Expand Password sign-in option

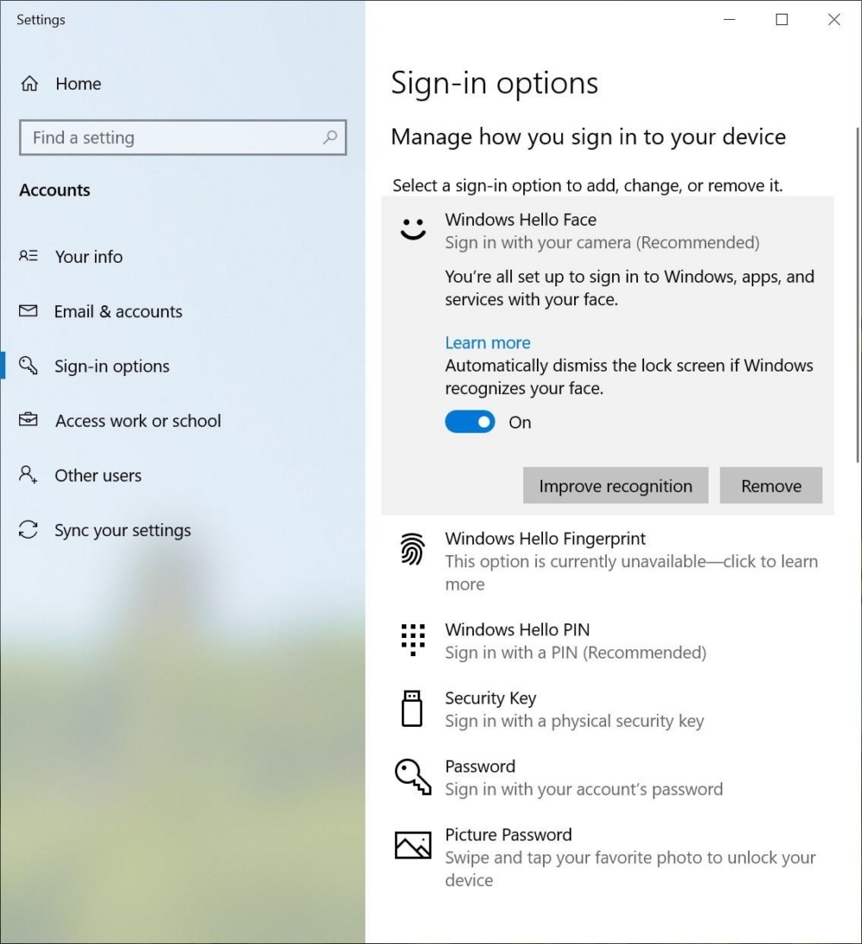pyautogui.click(x=608, y=777)
